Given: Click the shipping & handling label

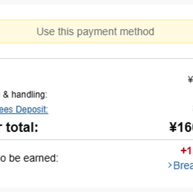Looking at the screenshot, I should click(x=24, y=95).
